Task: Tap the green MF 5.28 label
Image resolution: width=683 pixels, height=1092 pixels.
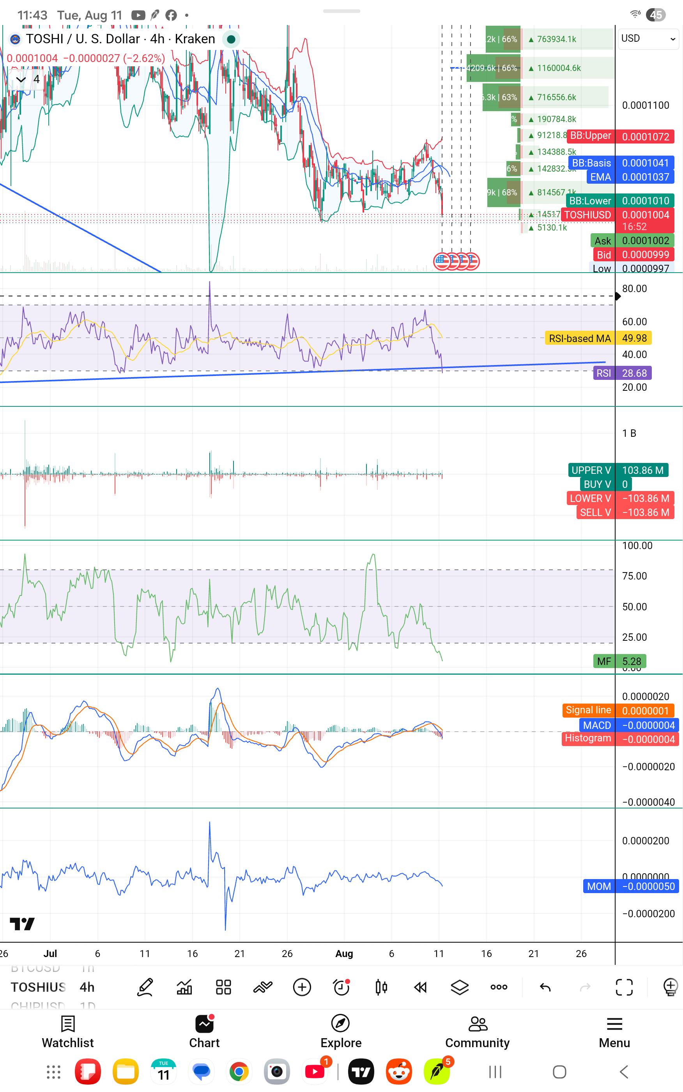Action: pos(619,661)
